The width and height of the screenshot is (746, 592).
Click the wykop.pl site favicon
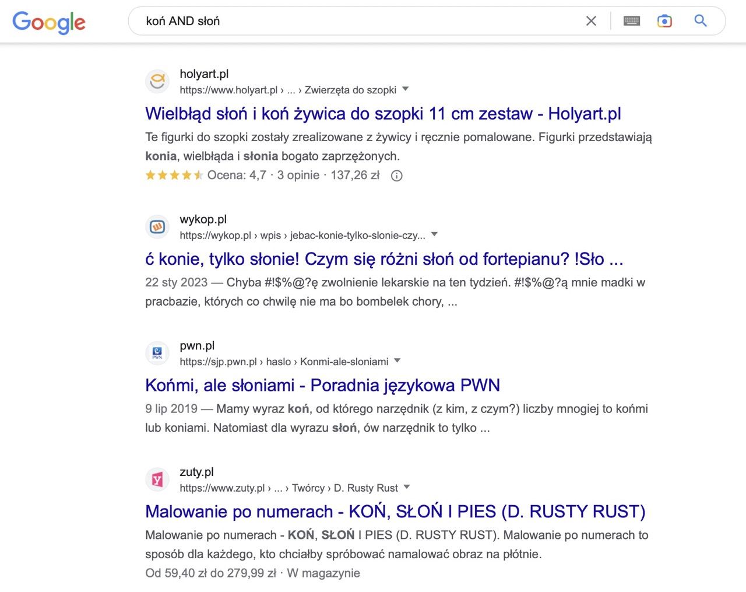pos(157,227)
